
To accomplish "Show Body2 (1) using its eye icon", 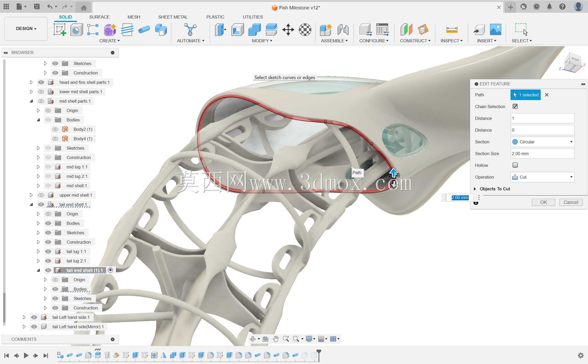I will tap(55, 129).
